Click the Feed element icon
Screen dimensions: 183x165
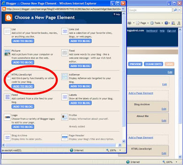tap(7, 97)
